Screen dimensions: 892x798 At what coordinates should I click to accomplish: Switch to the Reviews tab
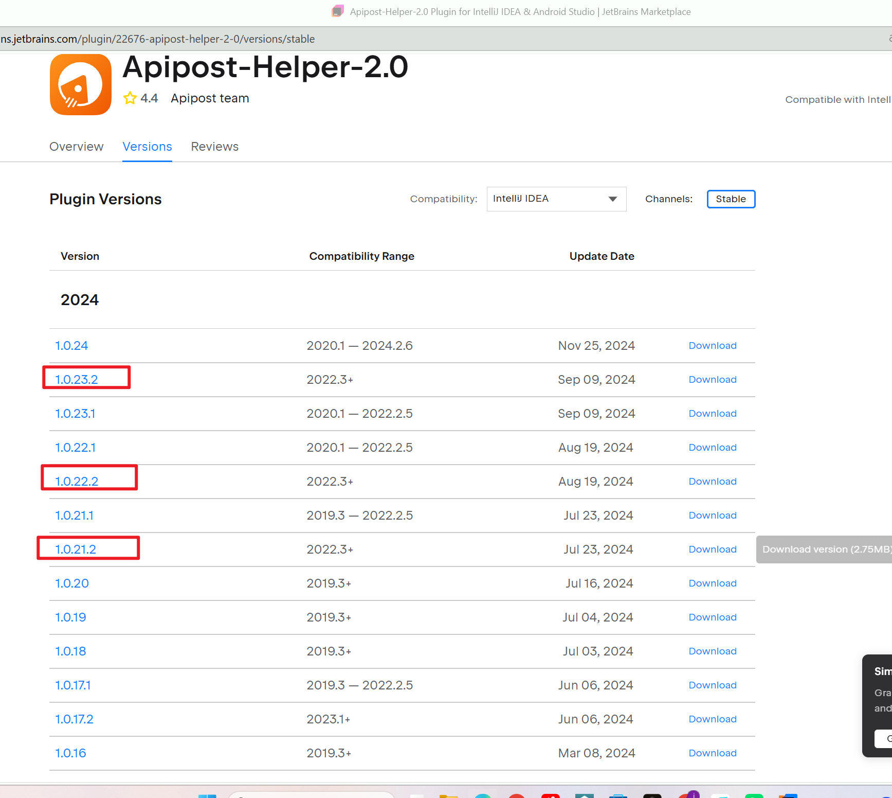pos(214,147)
